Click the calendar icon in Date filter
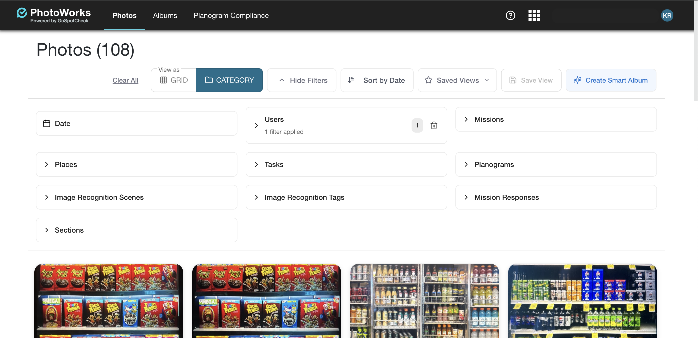 tap(47, 123)
